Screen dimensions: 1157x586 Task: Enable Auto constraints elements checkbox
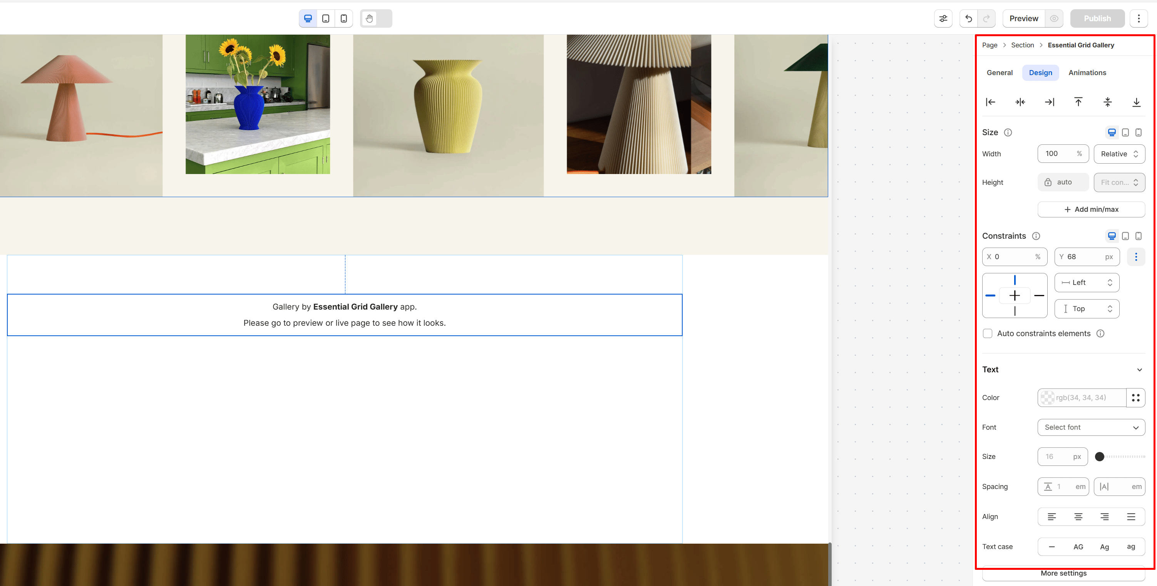click(987, 333)
